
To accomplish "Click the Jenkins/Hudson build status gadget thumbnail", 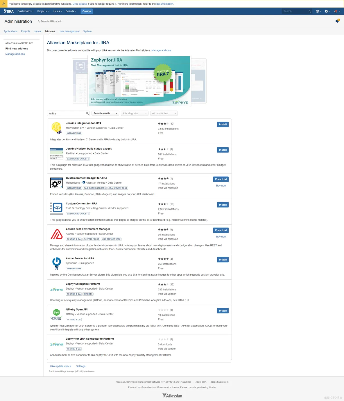I will (x=56, y=154).
